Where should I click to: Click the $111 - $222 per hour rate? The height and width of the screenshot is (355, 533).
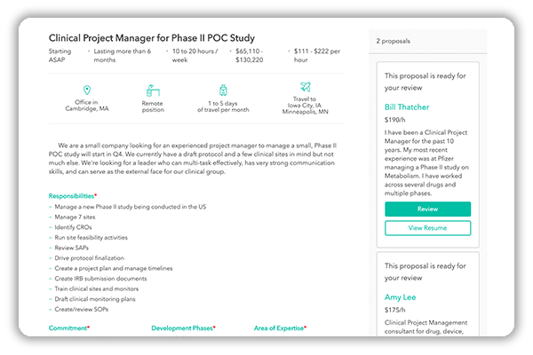(317, 55)
